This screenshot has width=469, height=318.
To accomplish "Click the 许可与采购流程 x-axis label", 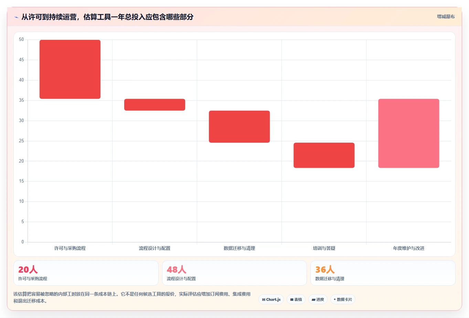I will (x=70, y=248).
